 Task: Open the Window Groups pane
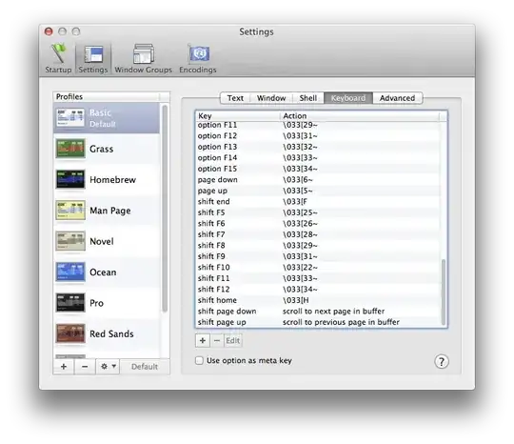[x=143, y=58]
